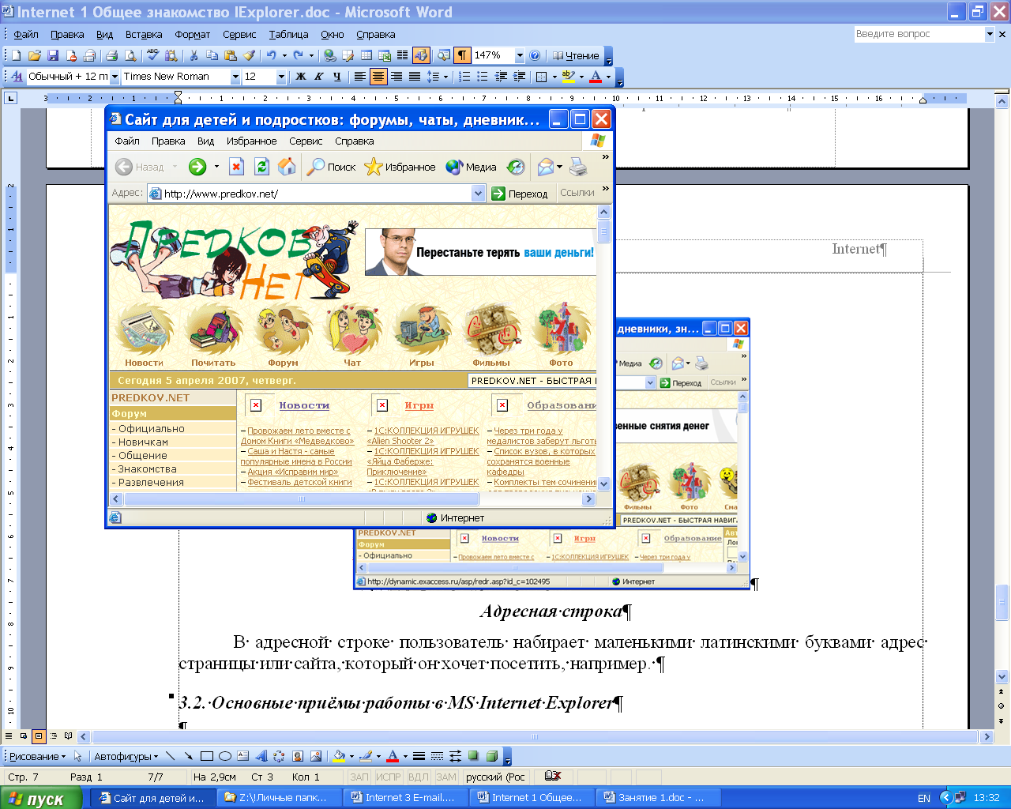Toggle show paragraph marks (¶)
Viewport: 1011px width, 809px height.
pos(462,55)
